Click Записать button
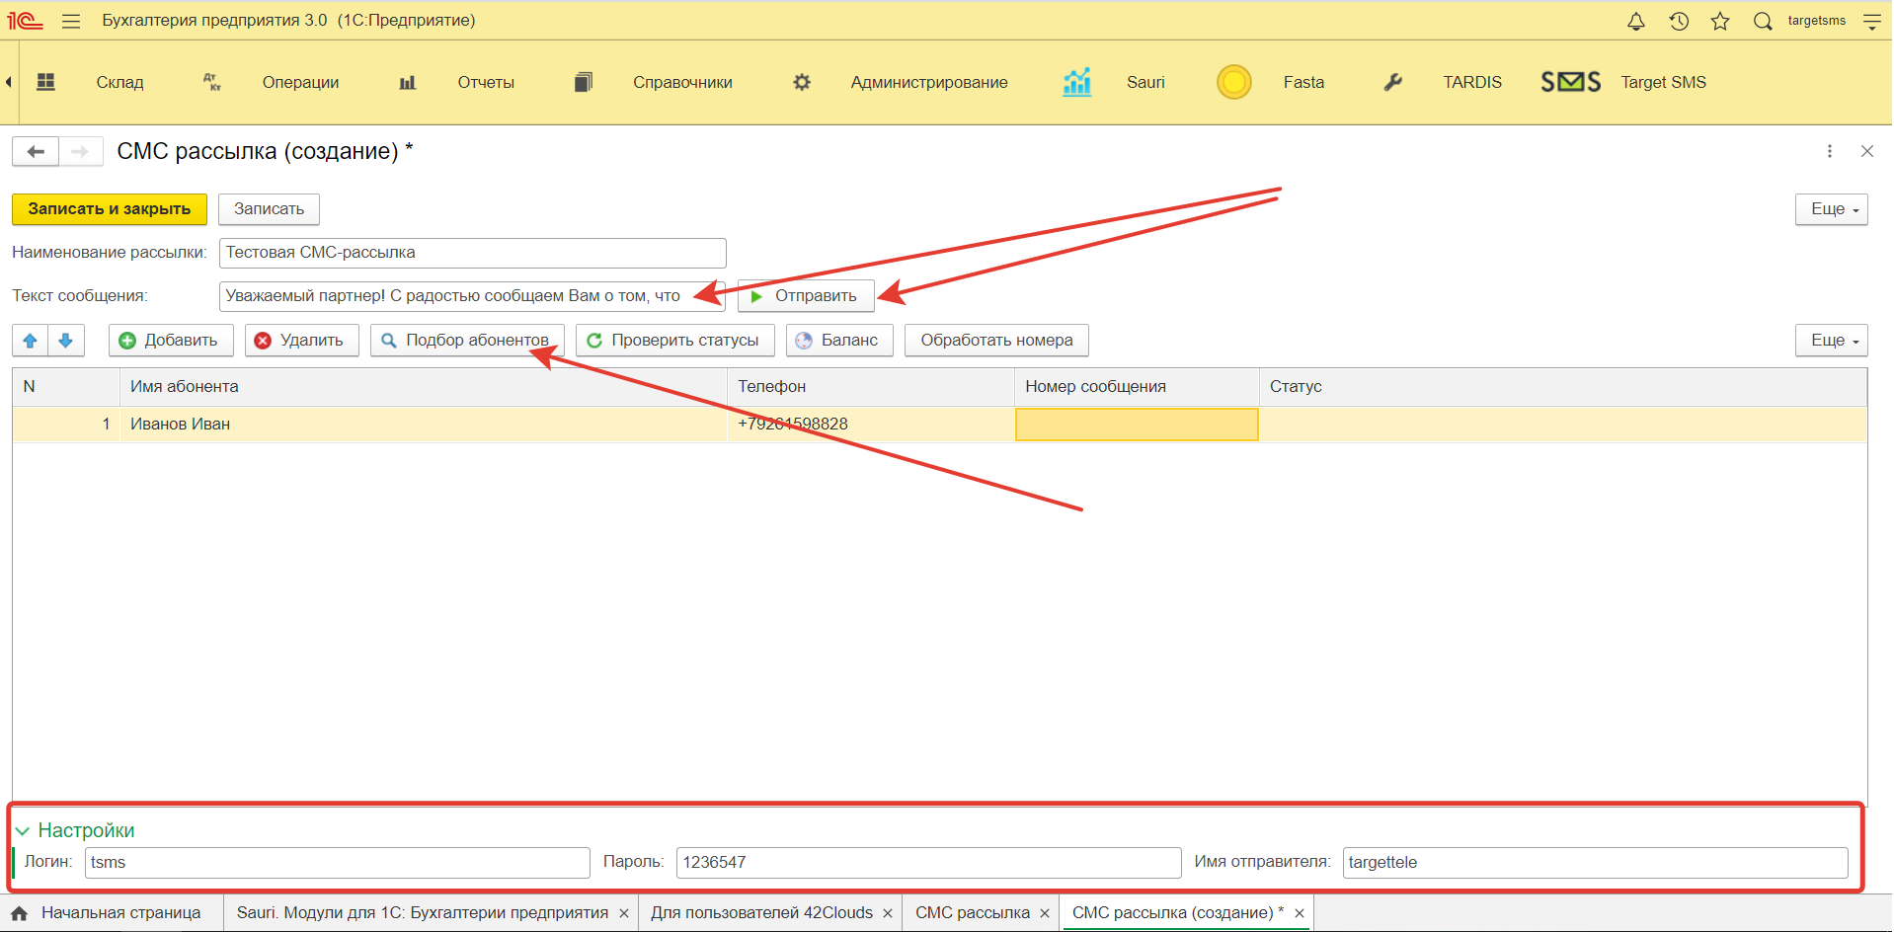 click(x=269, y=209)
